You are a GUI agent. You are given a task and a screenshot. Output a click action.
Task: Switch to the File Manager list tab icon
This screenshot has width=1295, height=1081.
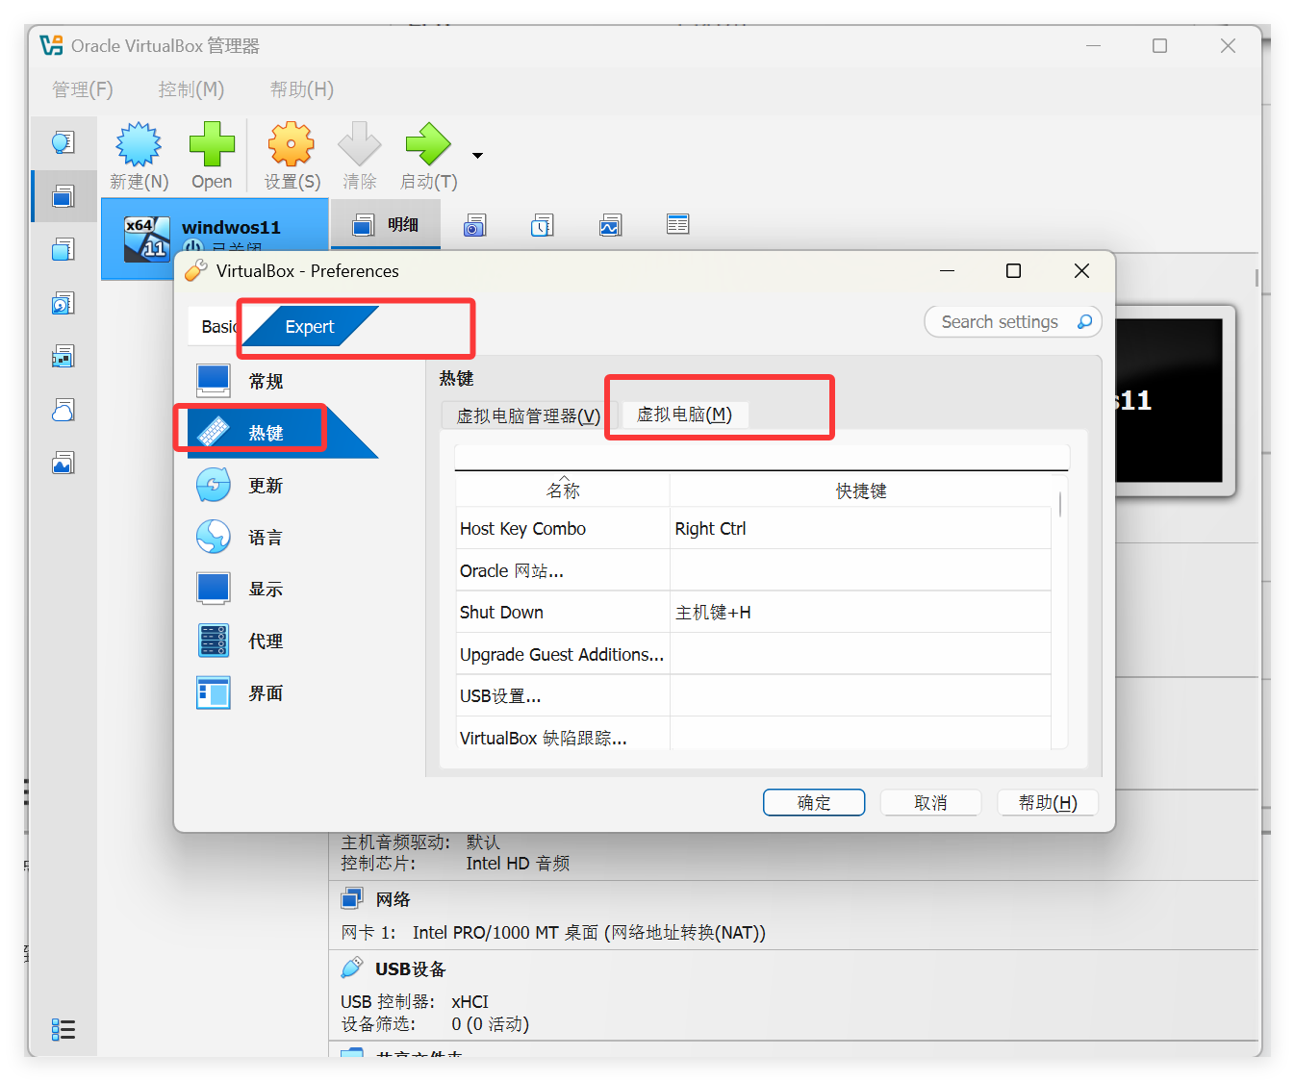[677, 224]
